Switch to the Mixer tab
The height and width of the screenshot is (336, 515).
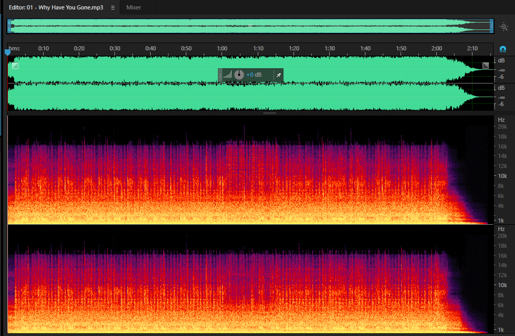coord(133,7)
